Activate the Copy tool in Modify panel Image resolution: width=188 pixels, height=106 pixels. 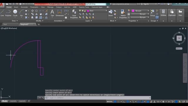(x=33, y=14)
